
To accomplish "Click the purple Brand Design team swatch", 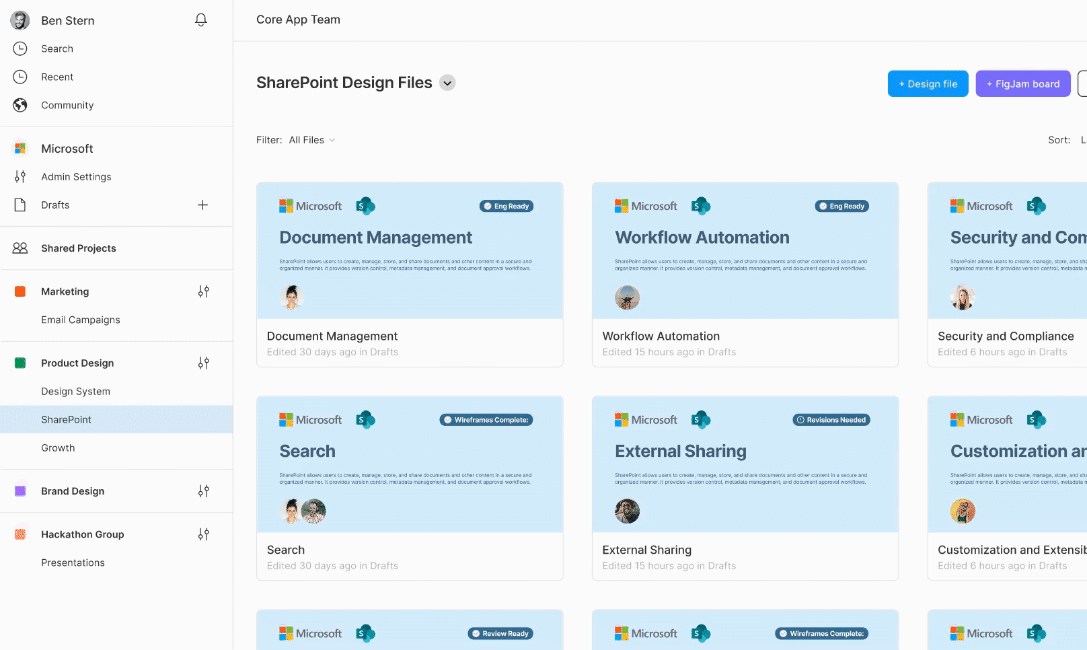I will pos(20,491).
